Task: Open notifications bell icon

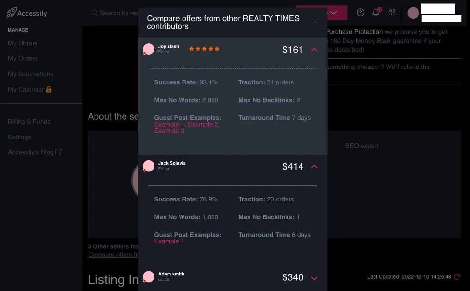Action: click(376, 12)
